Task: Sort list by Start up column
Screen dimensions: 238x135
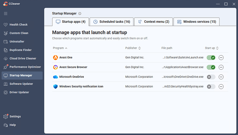Action: [211, 48]
